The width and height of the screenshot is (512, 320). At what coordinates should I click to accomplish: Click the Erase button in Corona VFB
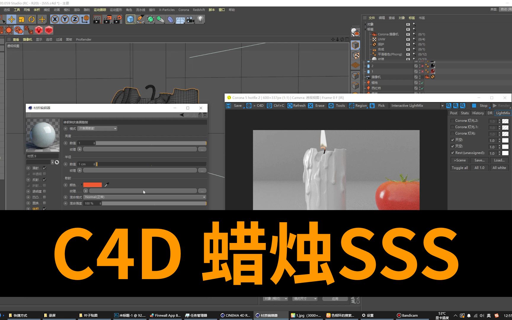(316, 105)
